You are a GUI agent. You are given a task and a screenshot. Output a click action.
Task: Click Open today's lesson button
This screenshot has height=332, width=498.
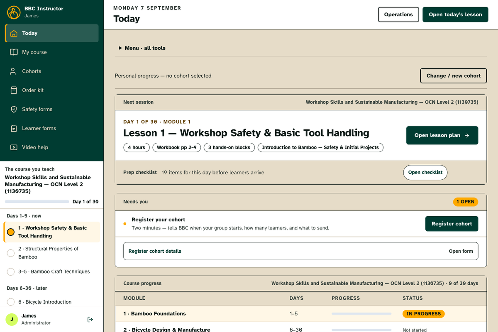pos(455,15)
